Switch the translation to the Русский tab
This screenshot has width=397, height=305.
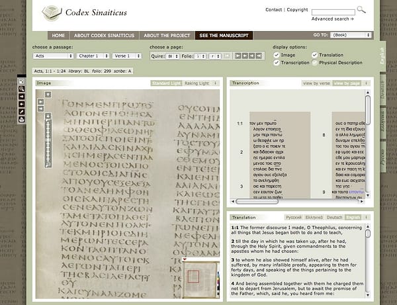pos(294,218)
